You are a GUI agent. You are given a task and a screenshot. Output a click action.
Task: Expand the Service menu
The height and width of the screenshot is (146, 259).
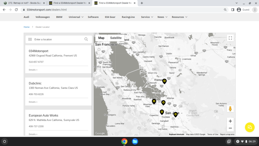(147, 17)
